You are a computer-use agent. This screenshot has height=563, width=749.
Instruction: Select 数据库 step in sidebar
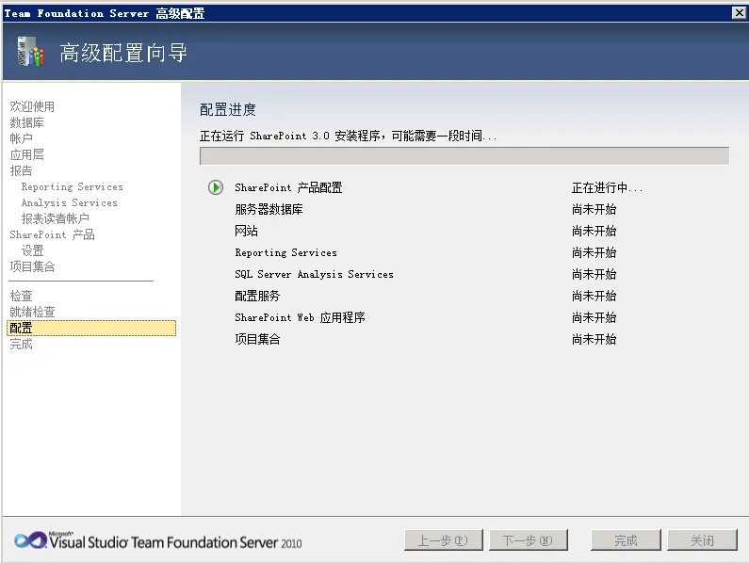(x=26, y=122)
